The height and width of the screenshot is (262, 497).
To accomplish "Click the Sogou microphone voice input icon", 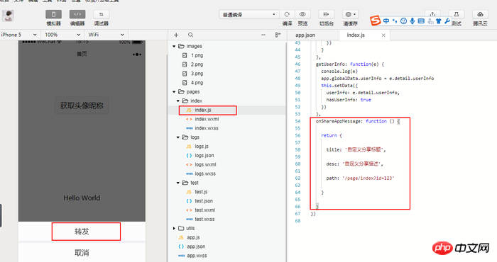I will [413, 21].
